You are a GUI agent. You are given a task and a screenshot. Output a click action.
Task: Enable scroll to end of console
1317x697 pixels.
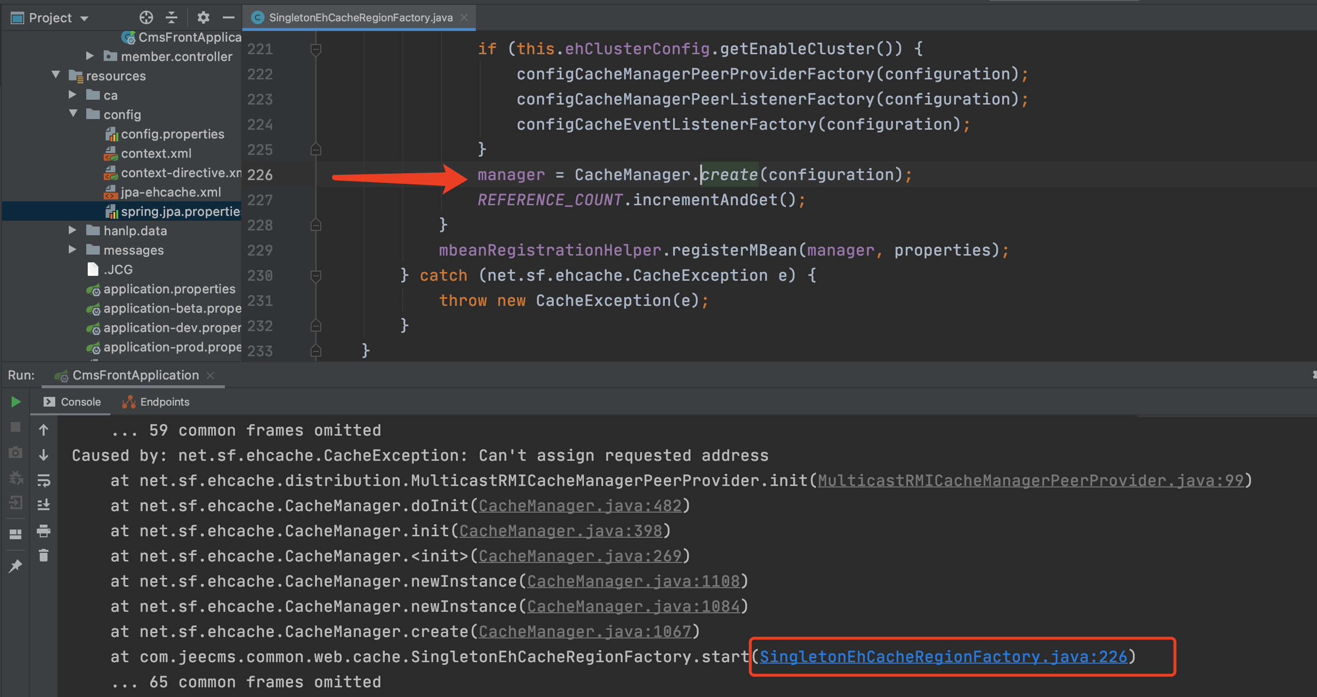point(44,505)
